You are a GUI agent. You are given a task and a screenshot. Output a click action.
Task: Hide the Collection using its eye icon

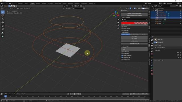pyautogui.click(x=180, y=10)
